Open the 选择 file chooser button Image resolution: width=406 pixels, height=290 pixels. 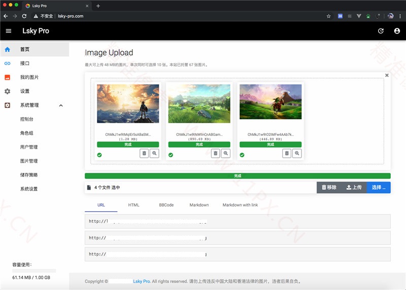pos(379,187)
